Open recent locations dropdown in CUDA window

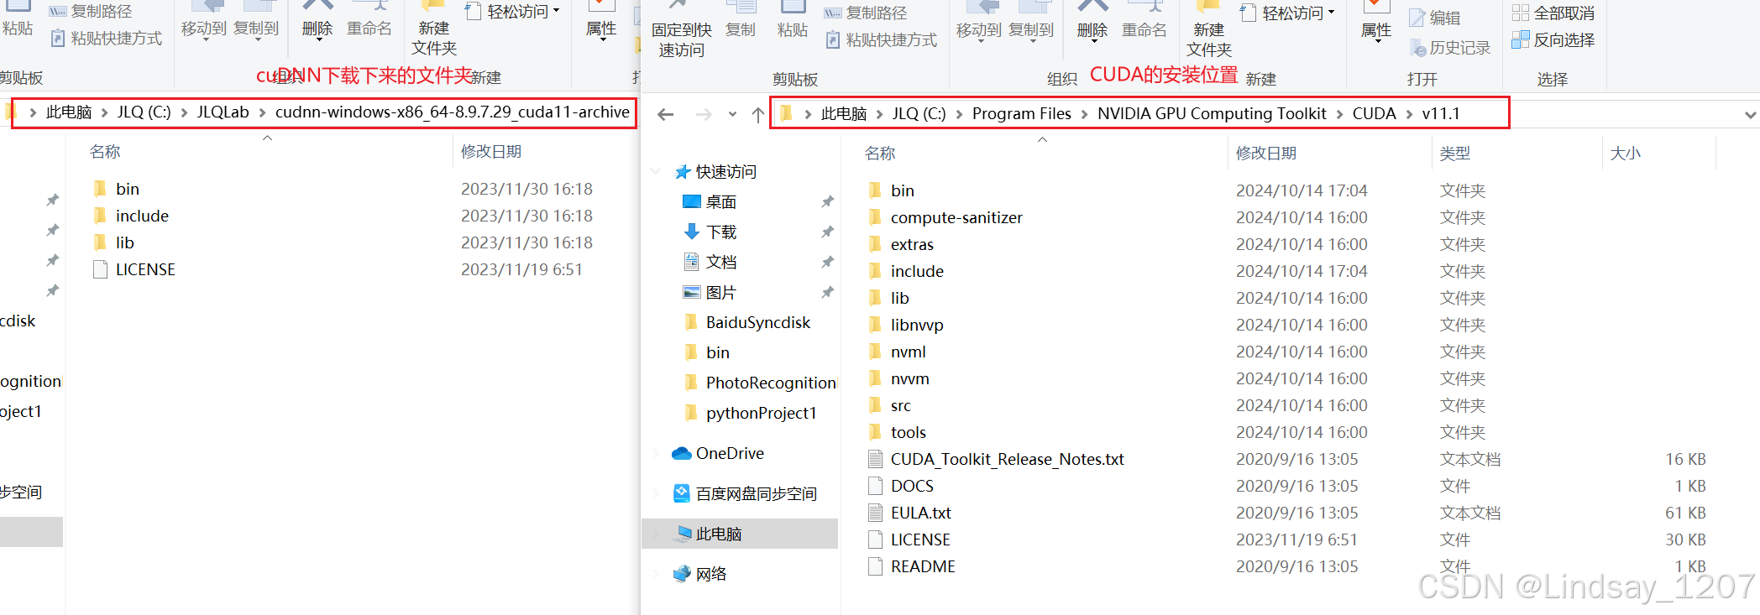click(x=732, y=114)
